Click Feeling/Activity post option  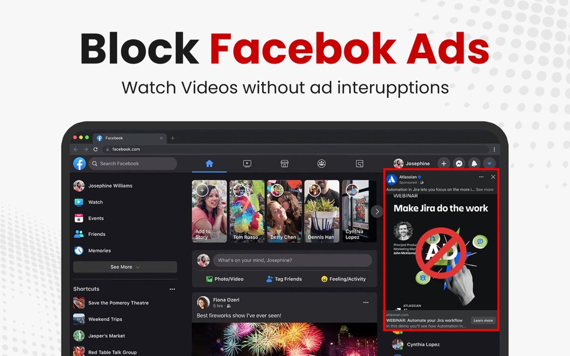click(344, 279)
